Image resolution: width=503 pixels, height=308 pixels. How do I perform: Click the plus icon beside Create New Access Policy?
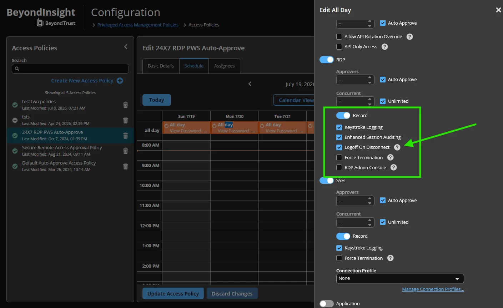tap(120, 81)
